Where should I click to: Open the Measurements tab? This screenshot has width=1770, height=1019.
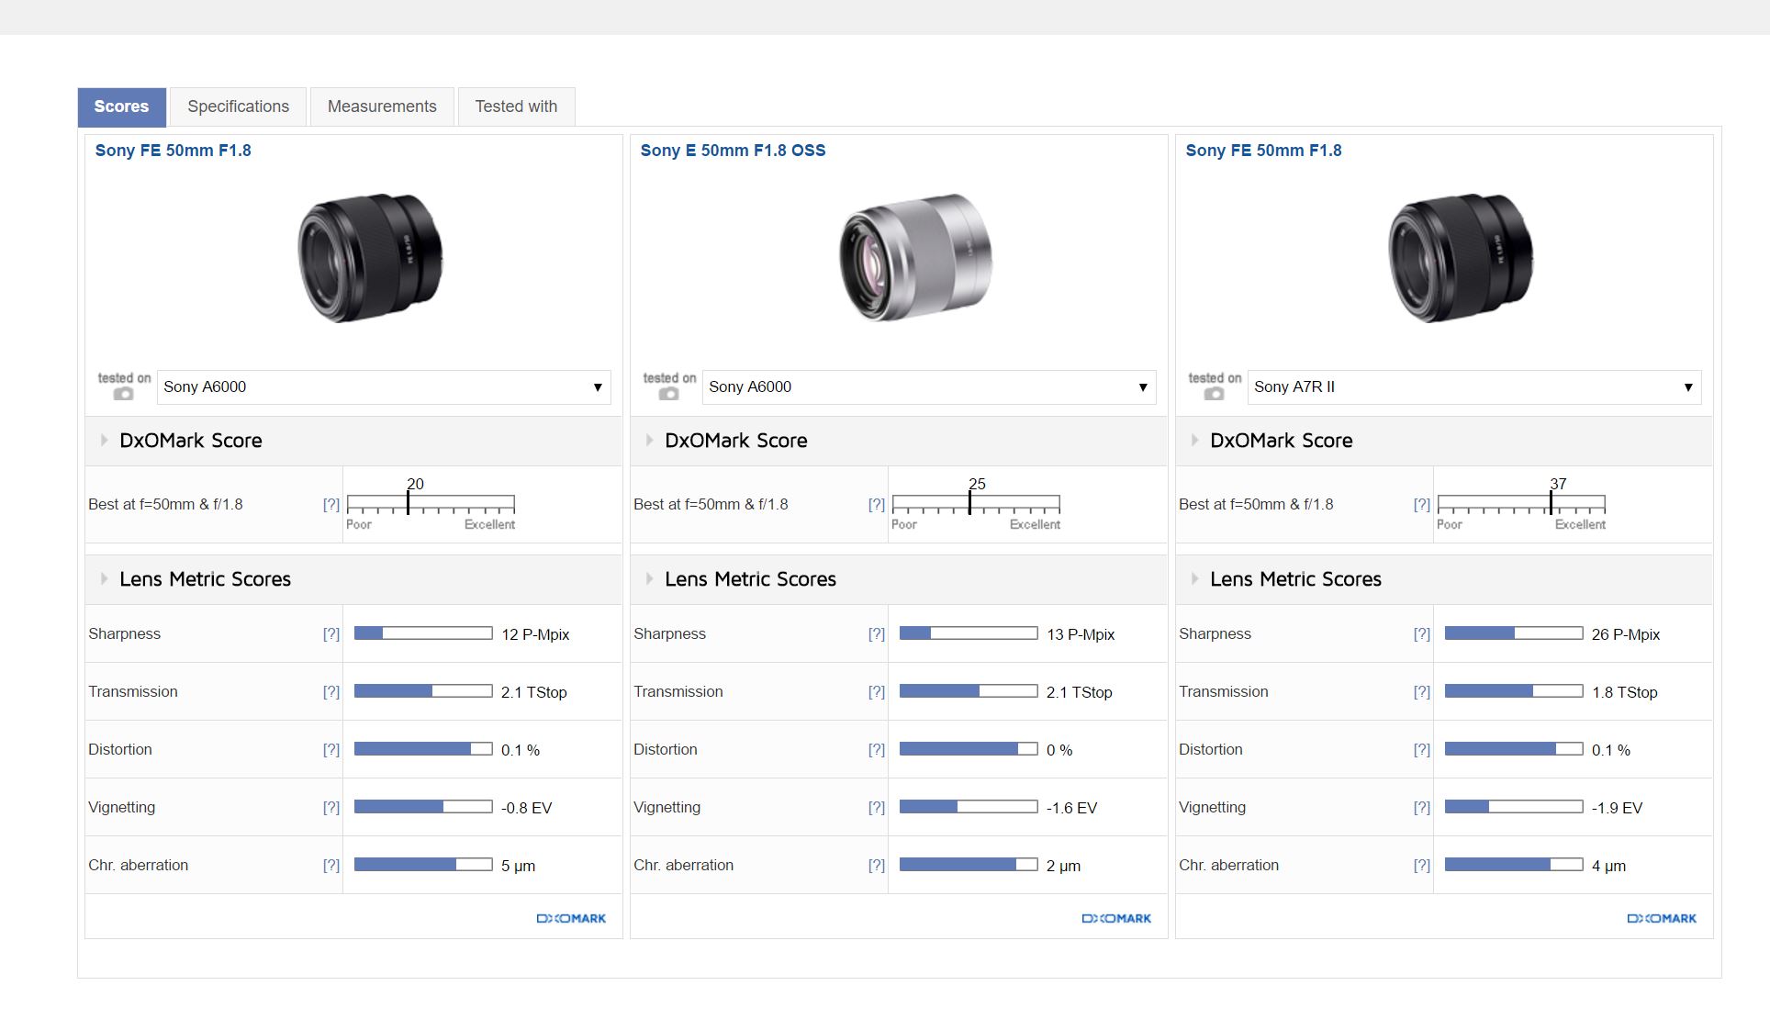pyautogui.click(x=382, y=107)
